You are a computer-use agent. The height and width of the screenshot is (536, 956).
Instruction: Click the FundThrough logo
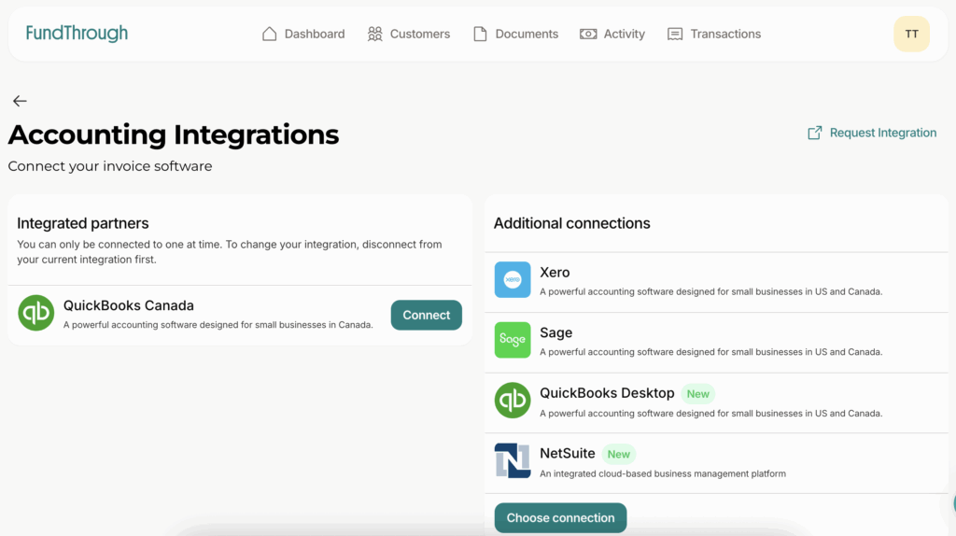pyautogui.click(x=77, y=34)
